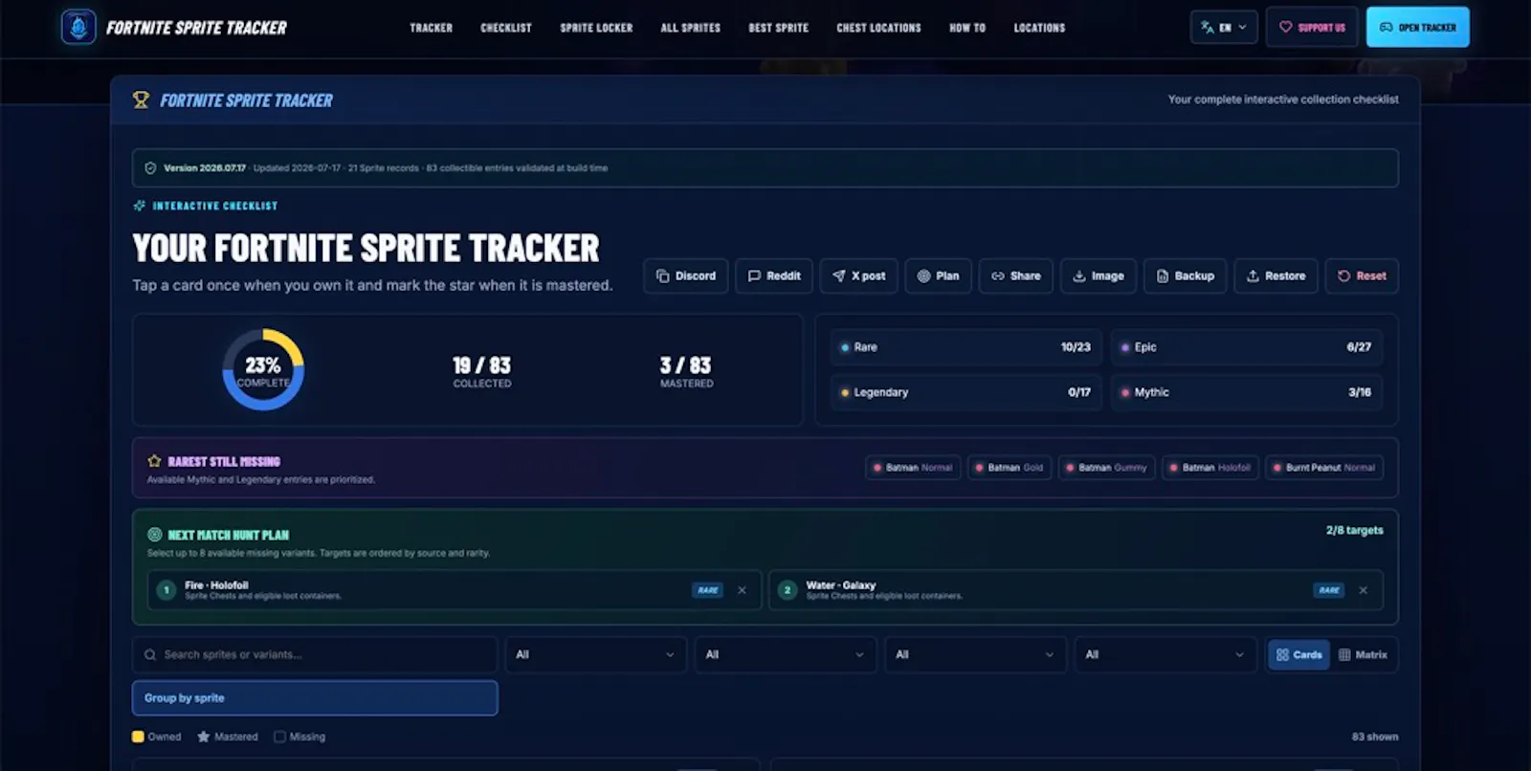Screen dimensions: 1531x771
Task: Click the Legendary 0/17 rarity row
Action: (x=966, y=392)
